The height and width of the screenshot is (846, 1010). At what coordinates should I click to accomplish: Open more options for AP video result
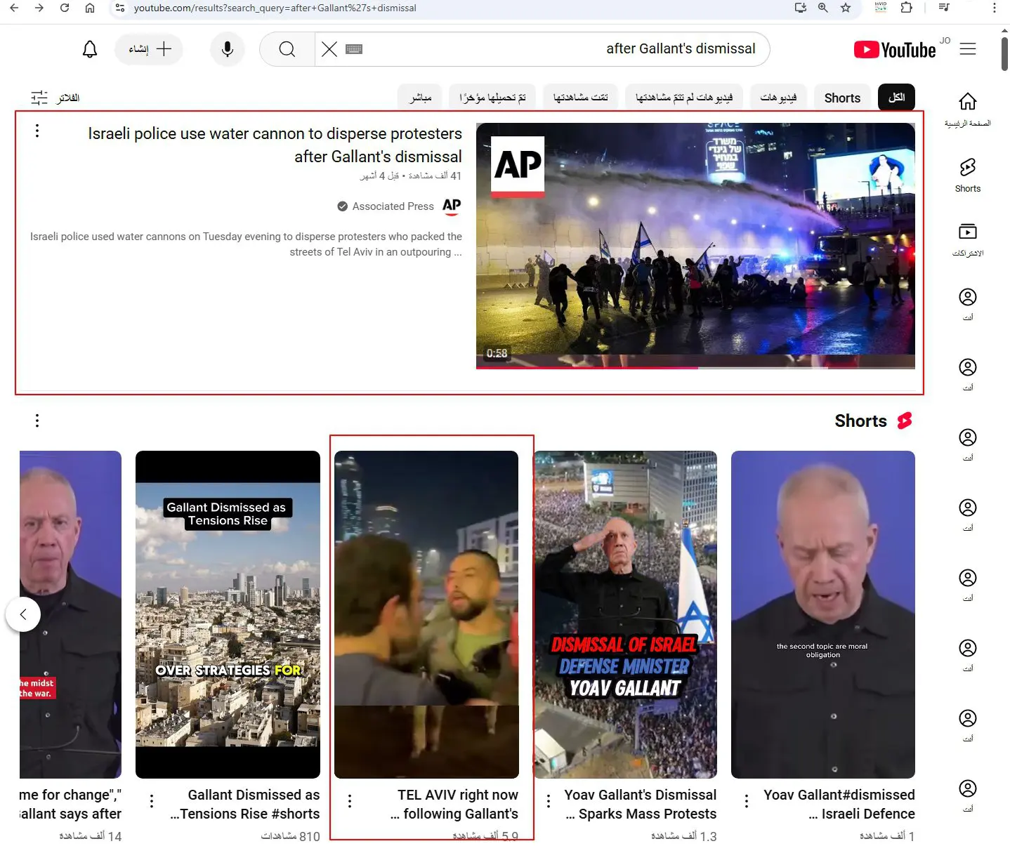coord(37,131)
